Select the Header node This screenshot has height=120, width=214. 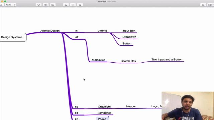click(x=131, y=106)
